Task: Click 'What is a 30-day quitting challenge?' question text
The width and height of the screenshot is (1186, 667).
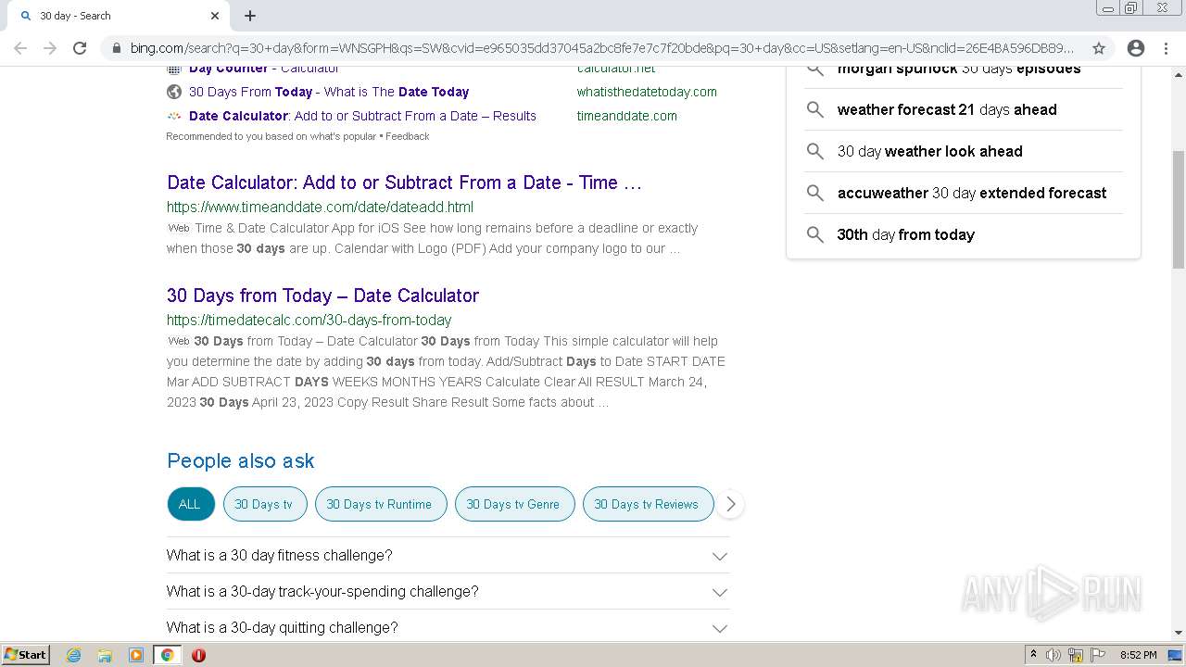Action: coord(282,627)
